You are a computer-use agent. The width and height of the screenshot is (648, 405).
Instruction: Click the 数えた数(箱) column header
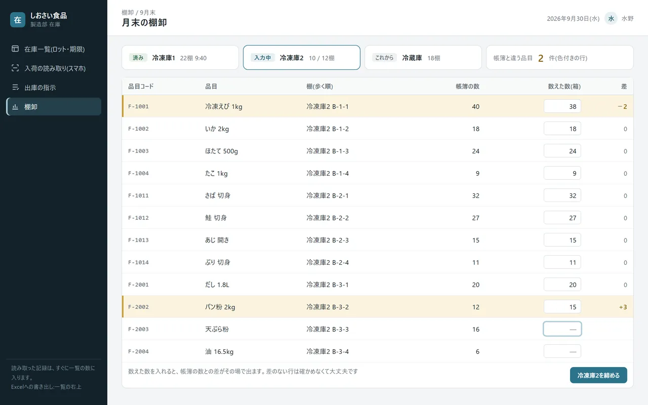(564, 87)
